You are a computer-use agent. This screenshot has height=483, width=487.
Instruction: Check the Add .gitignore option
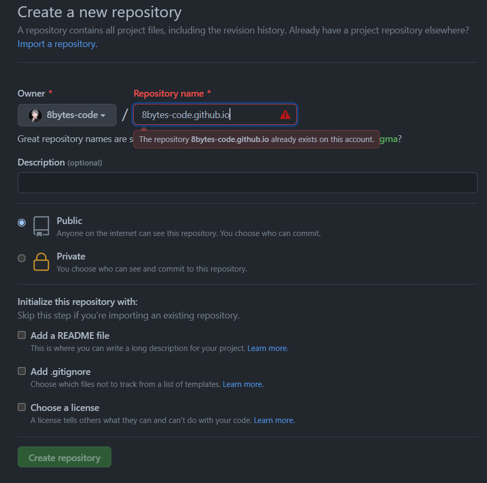(x=22, y=371)
